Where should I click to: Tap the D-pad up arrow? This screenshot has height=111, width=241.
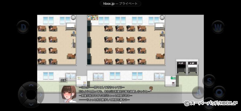31,85
